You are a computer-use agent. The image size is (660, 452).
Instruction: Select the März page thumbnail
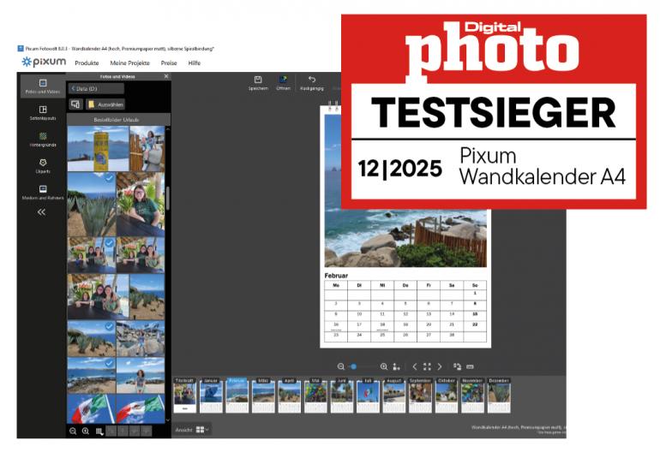pos(263,395)
